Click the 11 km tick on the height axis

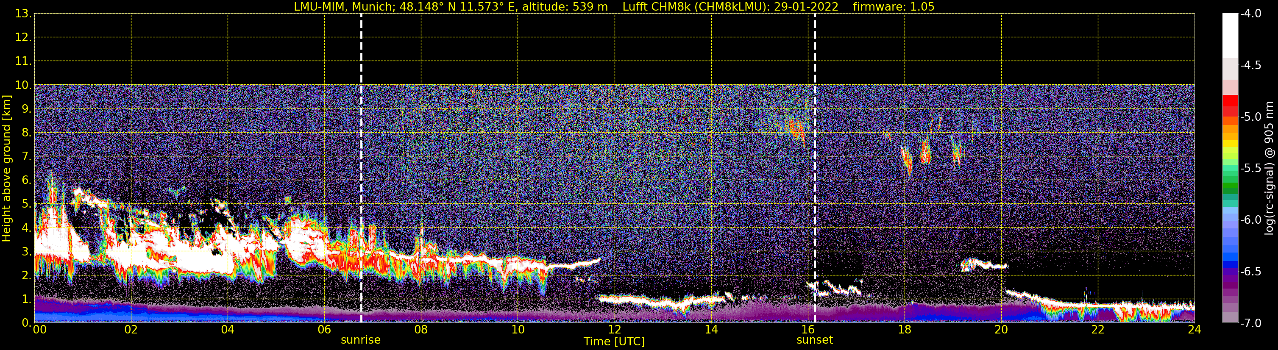(x=23, y=61)
